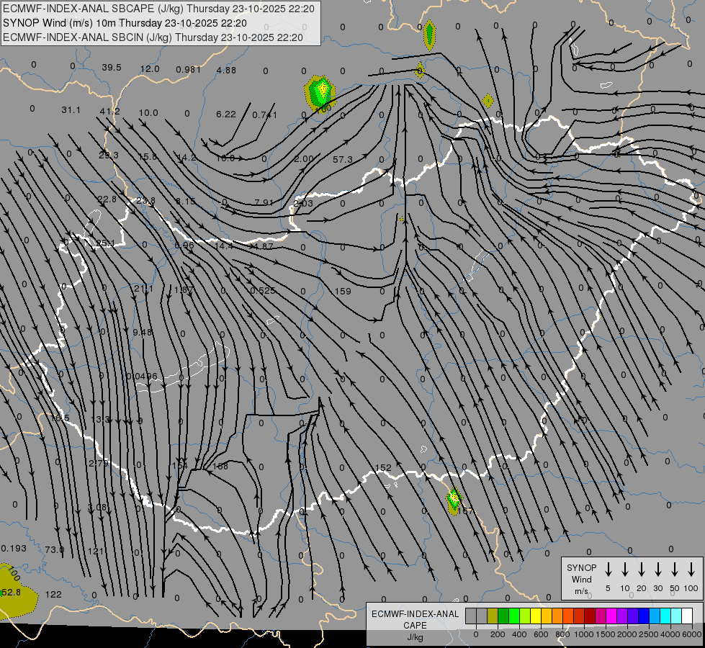Click the map value 159

tap(343, 291)
